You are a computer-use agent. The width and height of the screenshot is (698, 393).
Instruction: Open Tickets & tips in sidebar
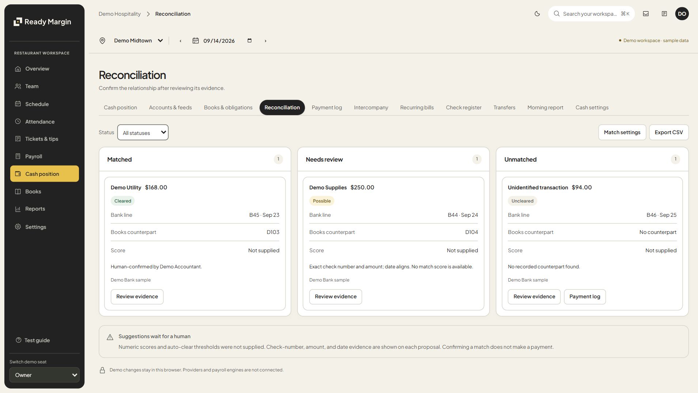tap(45, 139)
